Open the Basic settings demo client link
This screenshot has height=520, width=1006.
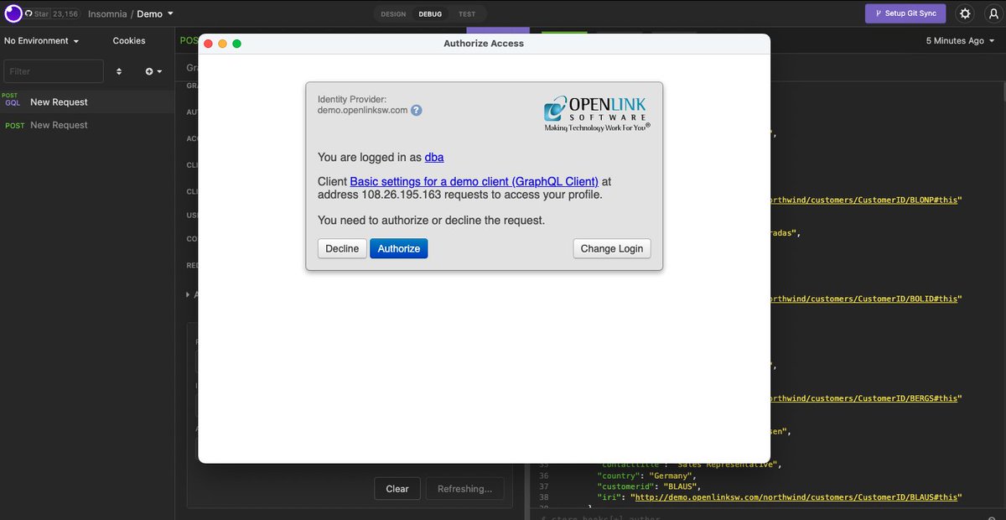point(474,181)
